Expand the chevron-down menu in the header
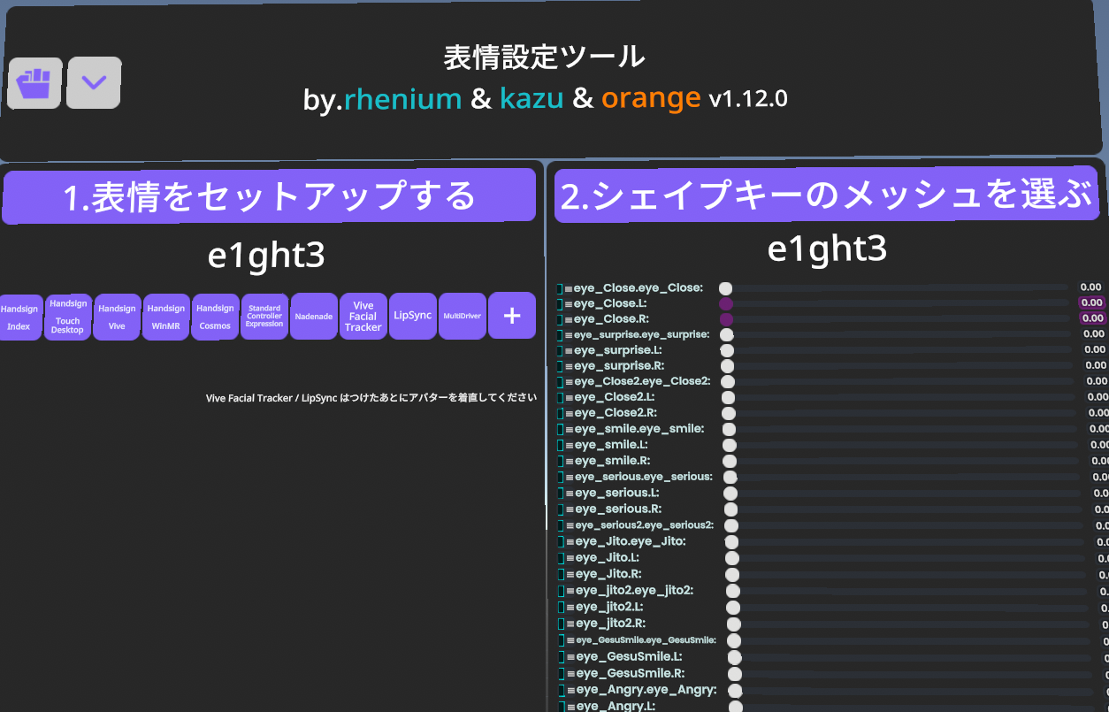 pyautogui.click(x=94, y=83)
